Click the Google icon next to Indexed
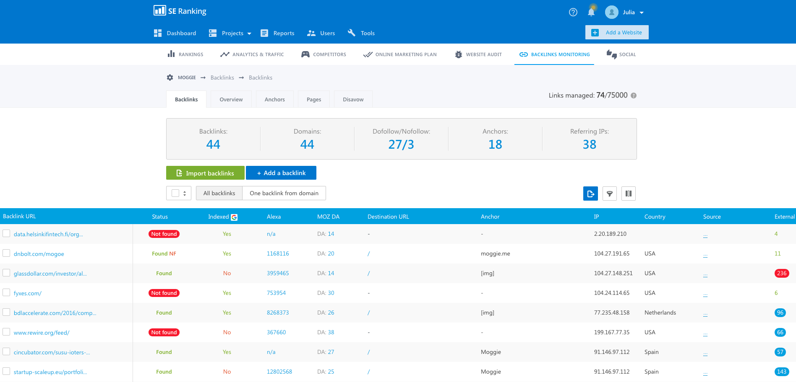 click(x=234, y=217)
